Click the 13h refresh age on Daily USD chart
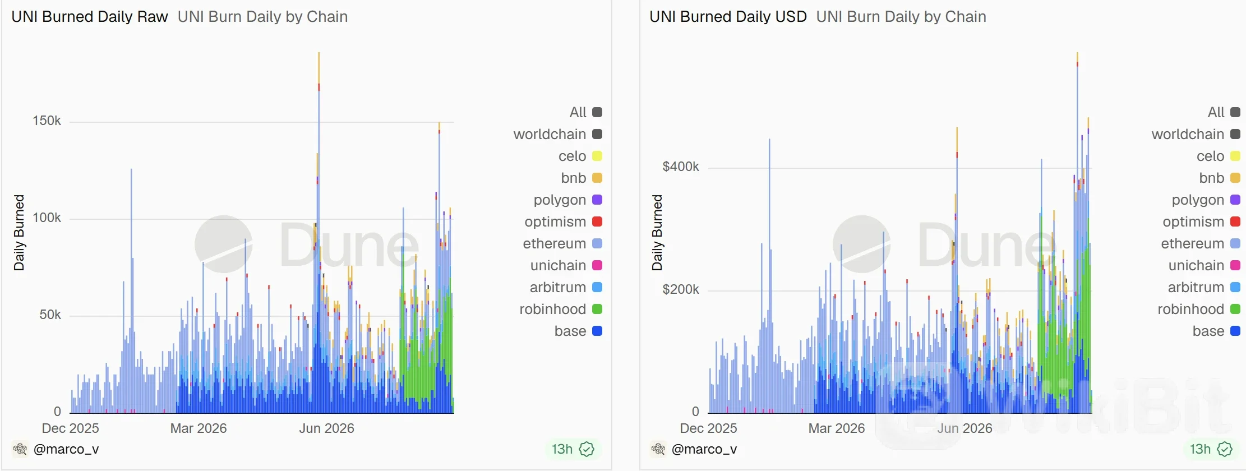 pyautogui.click(x=1200, y=449)
